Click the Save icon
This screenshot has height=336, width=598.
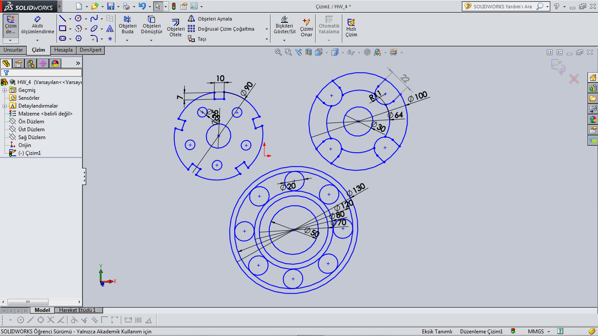[110, 6]
